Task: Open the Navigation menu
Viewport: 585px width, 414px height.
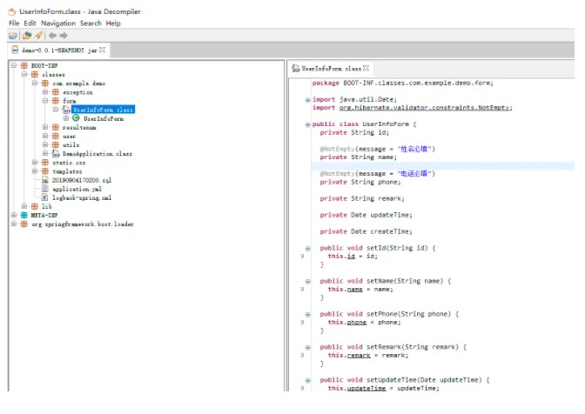Action: 58,23
